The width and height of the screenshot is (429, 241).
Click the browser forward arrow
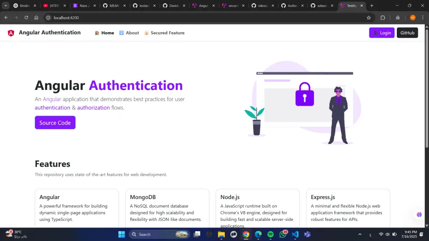point(16,18)
